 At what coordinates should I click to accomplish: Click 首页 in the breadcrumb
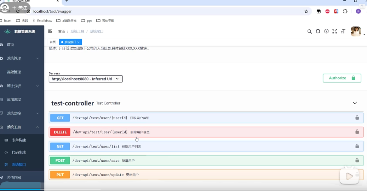tap(62, 31)
